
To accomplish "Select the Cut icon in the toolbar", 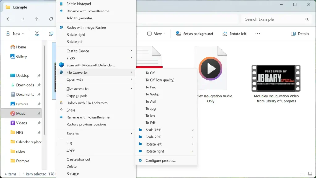I will 37,33.
